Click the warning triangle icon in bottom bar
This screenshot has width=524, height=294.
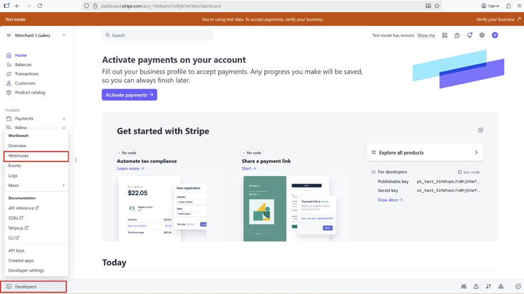click(x=476, y=286)
